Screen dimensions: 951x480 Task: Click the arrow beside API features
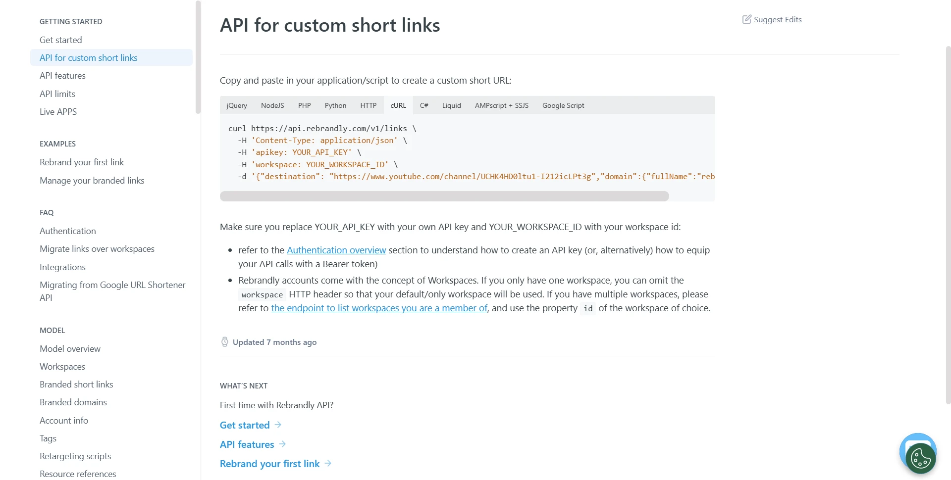point(282,444)
